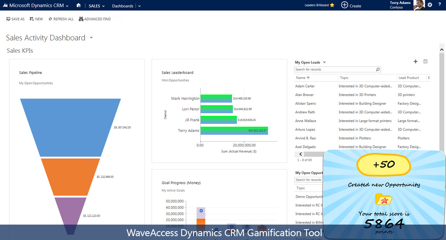Sort by Lead Product column header
This screenshot has width=446, height=240.
click(x=409, y=78)
